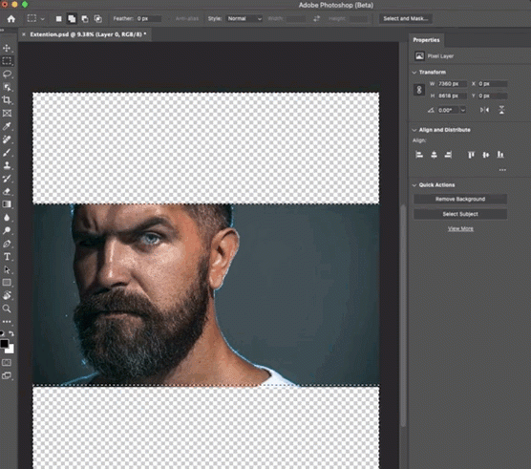This screenshot has height=469, width=531.
Task: Flip layer horizontally in Transform section
Action: tap(484, 110)
